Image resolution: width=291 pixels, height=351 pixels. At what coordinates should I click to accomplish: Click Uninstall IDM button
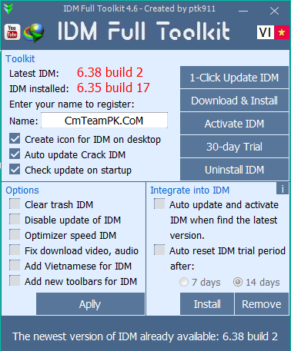tap(234, 170)
